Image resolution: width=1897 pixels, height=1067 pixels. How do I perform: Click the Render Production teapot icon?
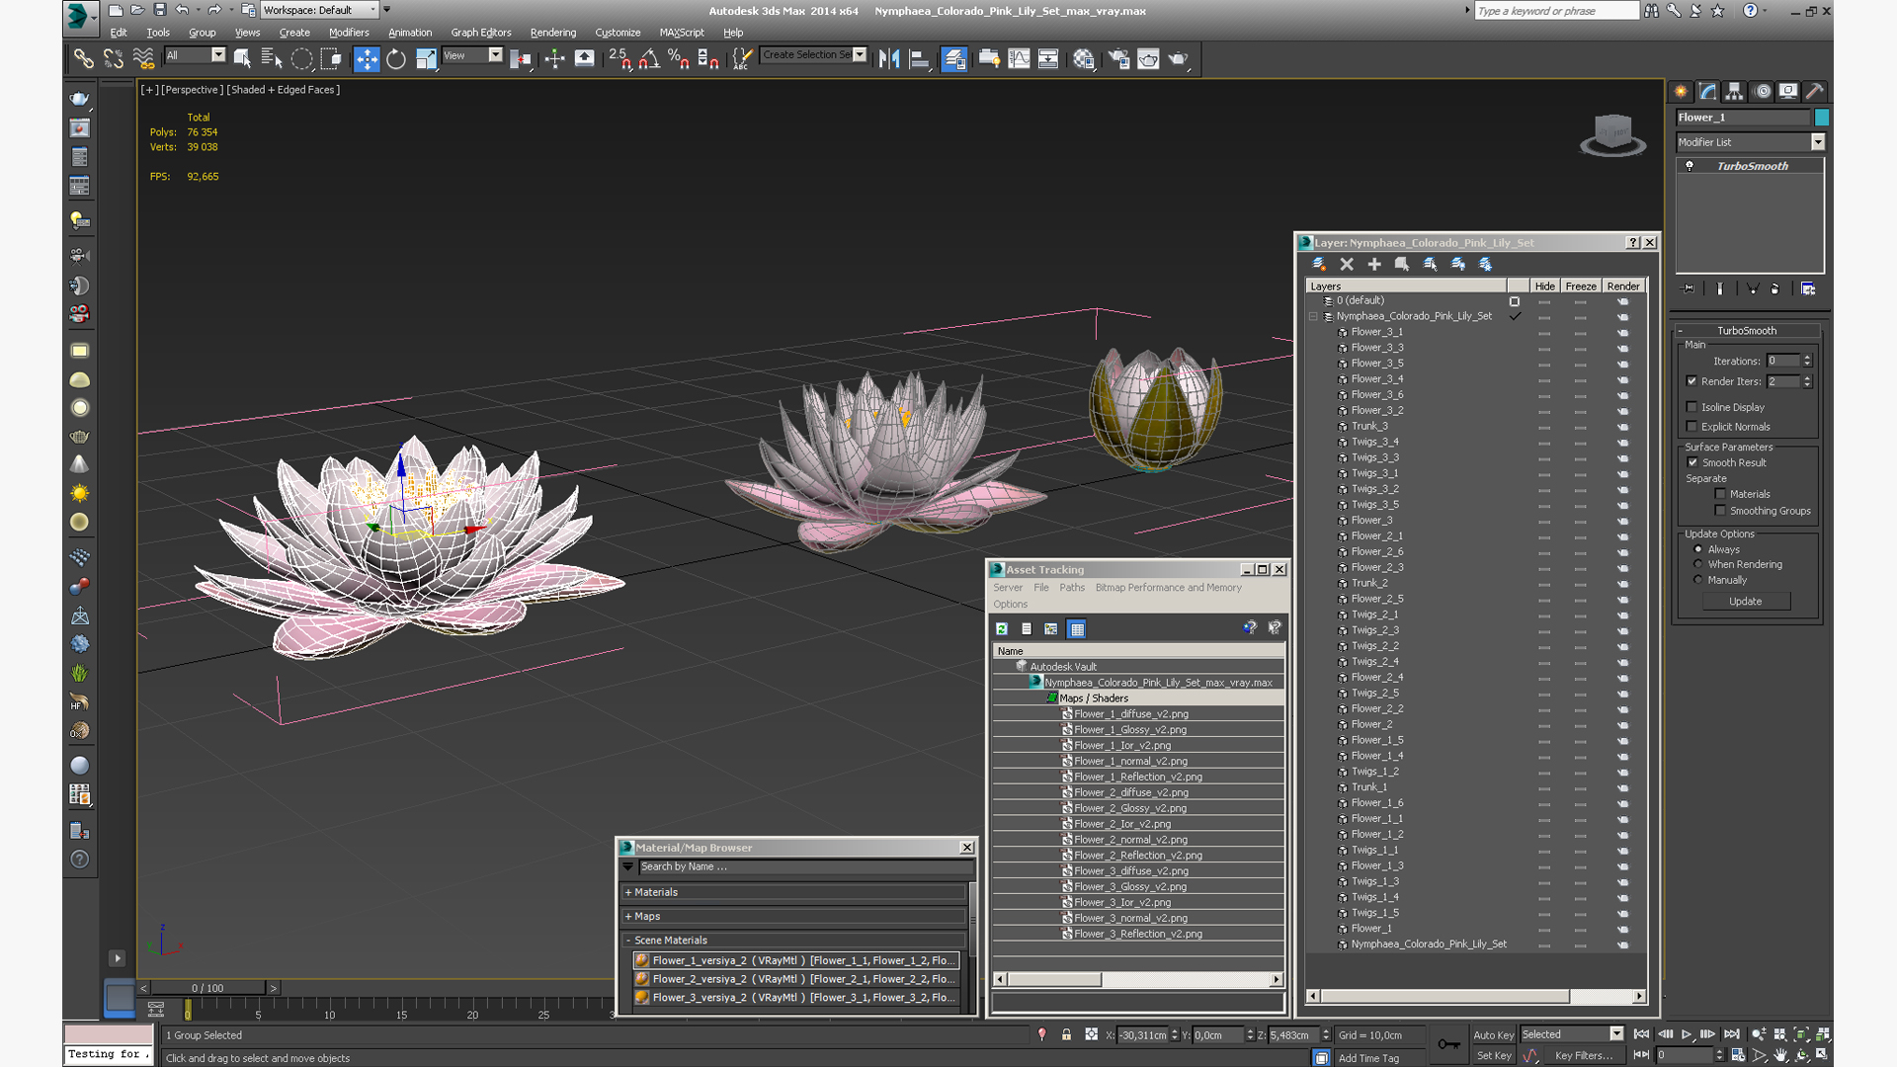click(1178, 59)
